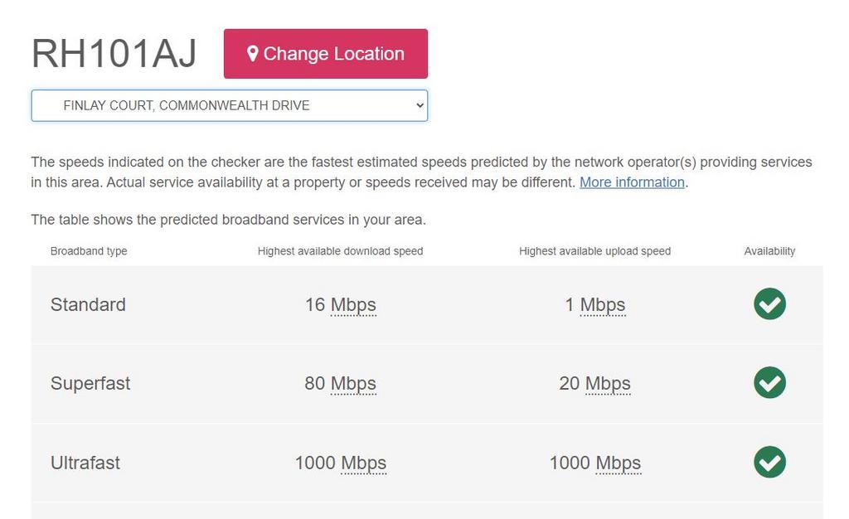Click the Availability column header

(x=769, y=251)
